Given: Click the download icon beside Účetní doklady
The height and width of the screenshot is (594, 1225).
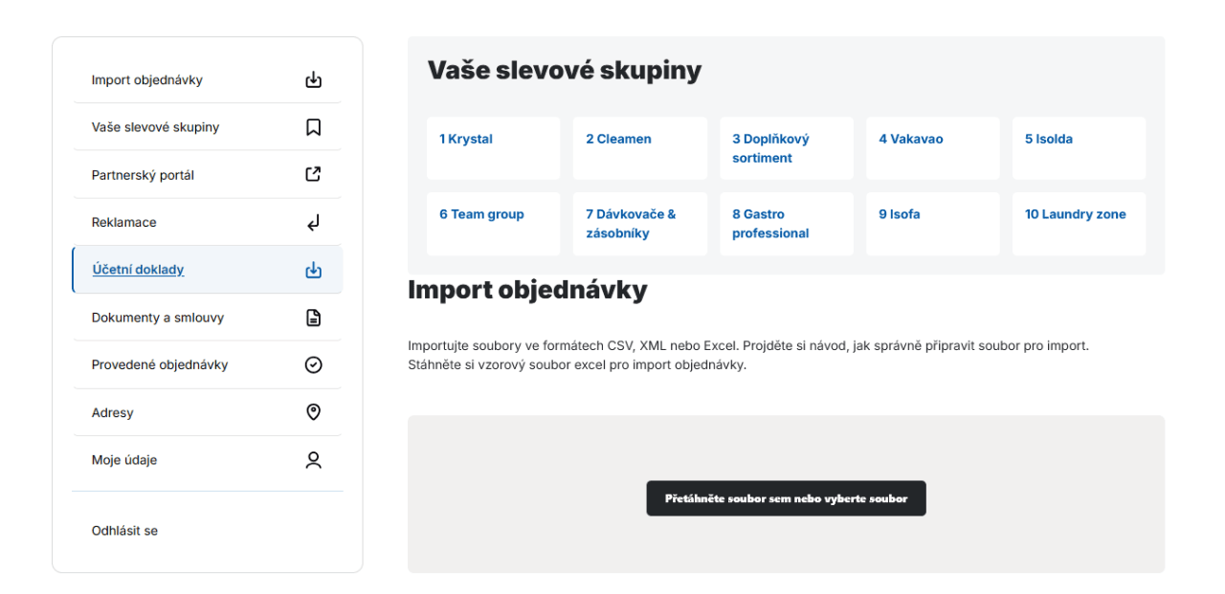Looking at the screenshot, I should pyautogui.click(x=313, y=271).
